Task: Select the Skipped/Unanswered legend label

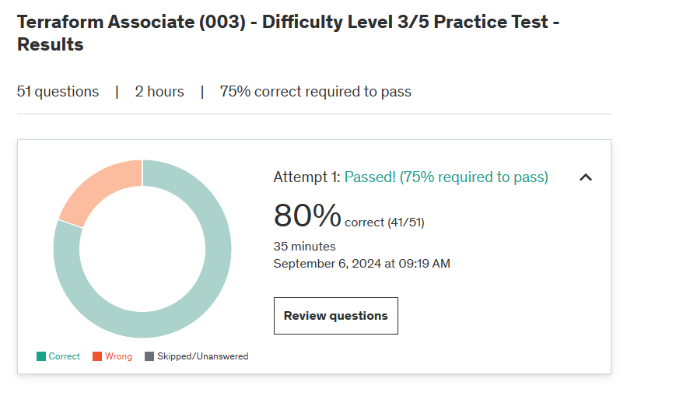Action: point(203,356)
